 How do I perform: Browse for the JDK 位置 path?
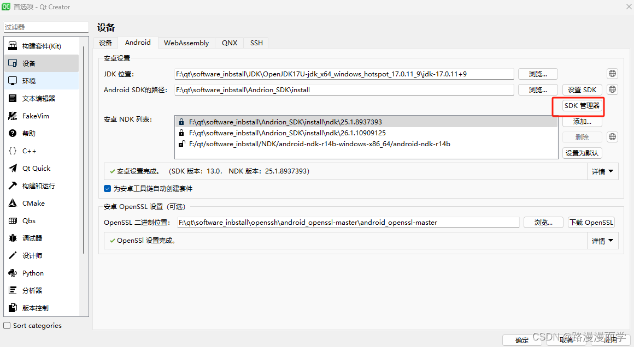point(538,74)
